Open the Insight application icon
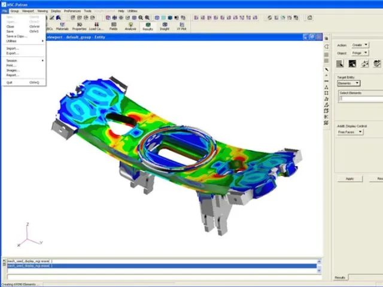This screenshot has height=287, width=383. [165, 26]
